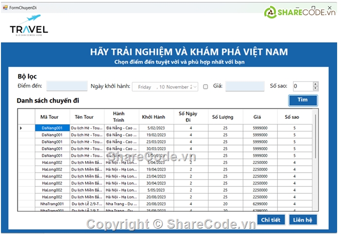Click into the Giá price input field
The height and width of the screenshot is (236, 341).
pyautogui.click(x=245, y=87)
